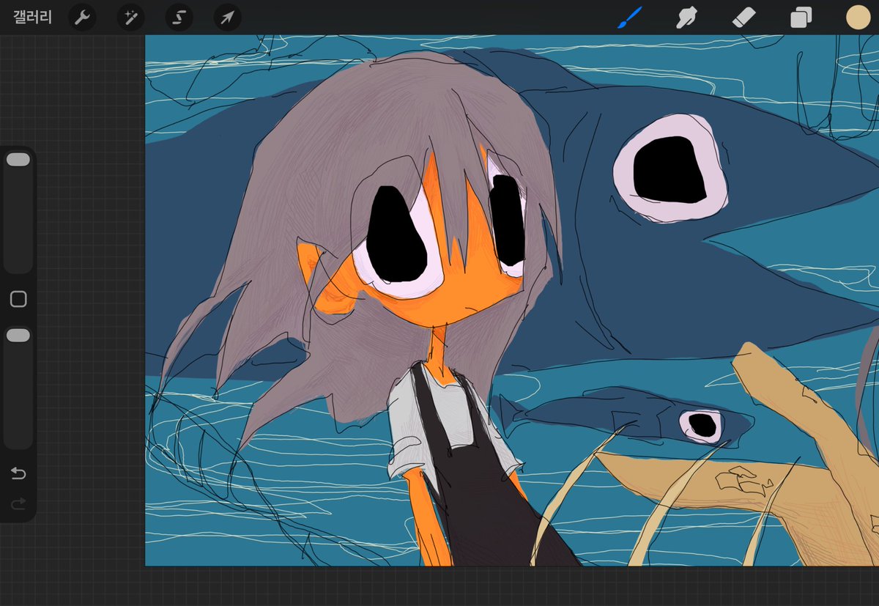This screenshot has width=879, height=606.
Task: Return to the 갤러리 gallery
Action: pyautogui.click(x=32, y=18)
